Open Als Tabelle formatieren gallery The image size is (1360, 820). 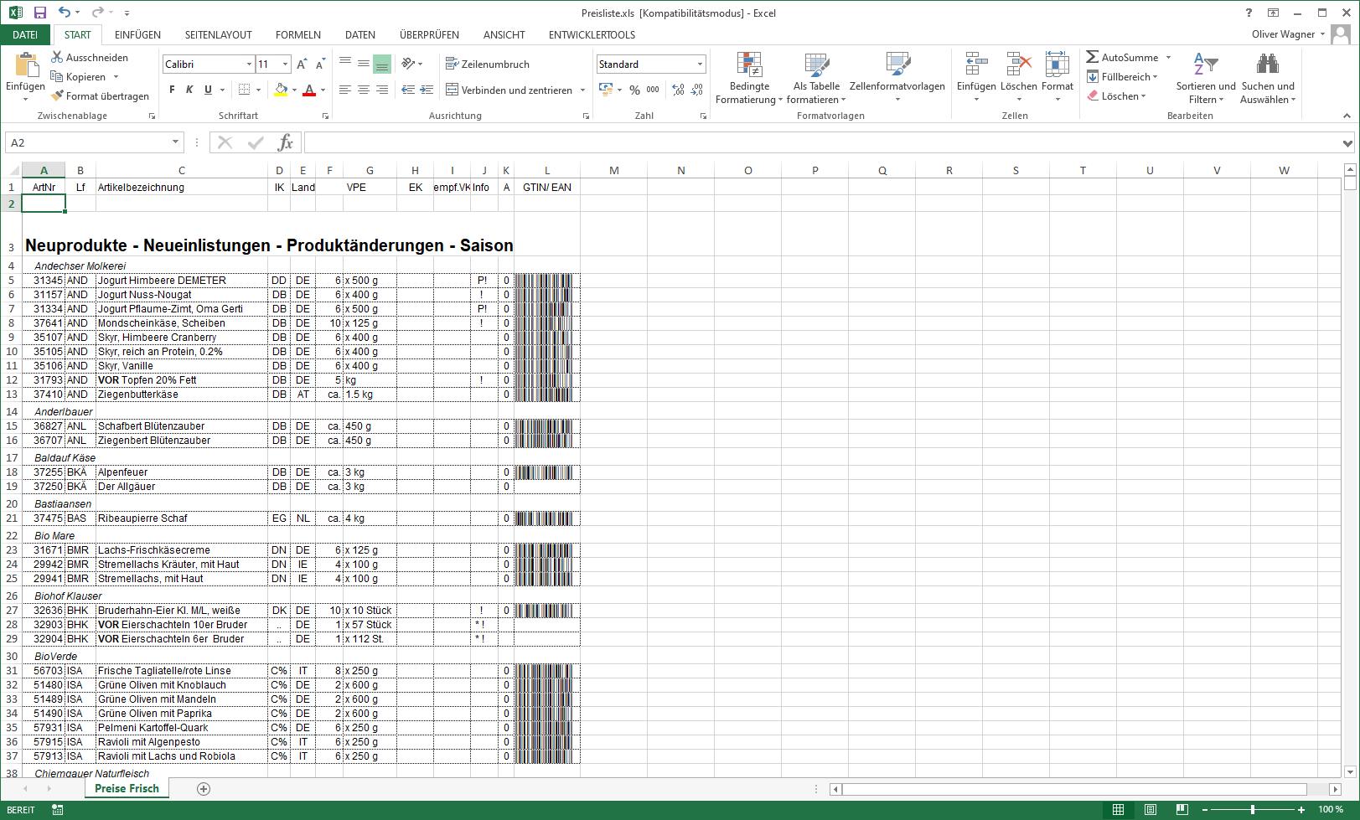[816, 78]
